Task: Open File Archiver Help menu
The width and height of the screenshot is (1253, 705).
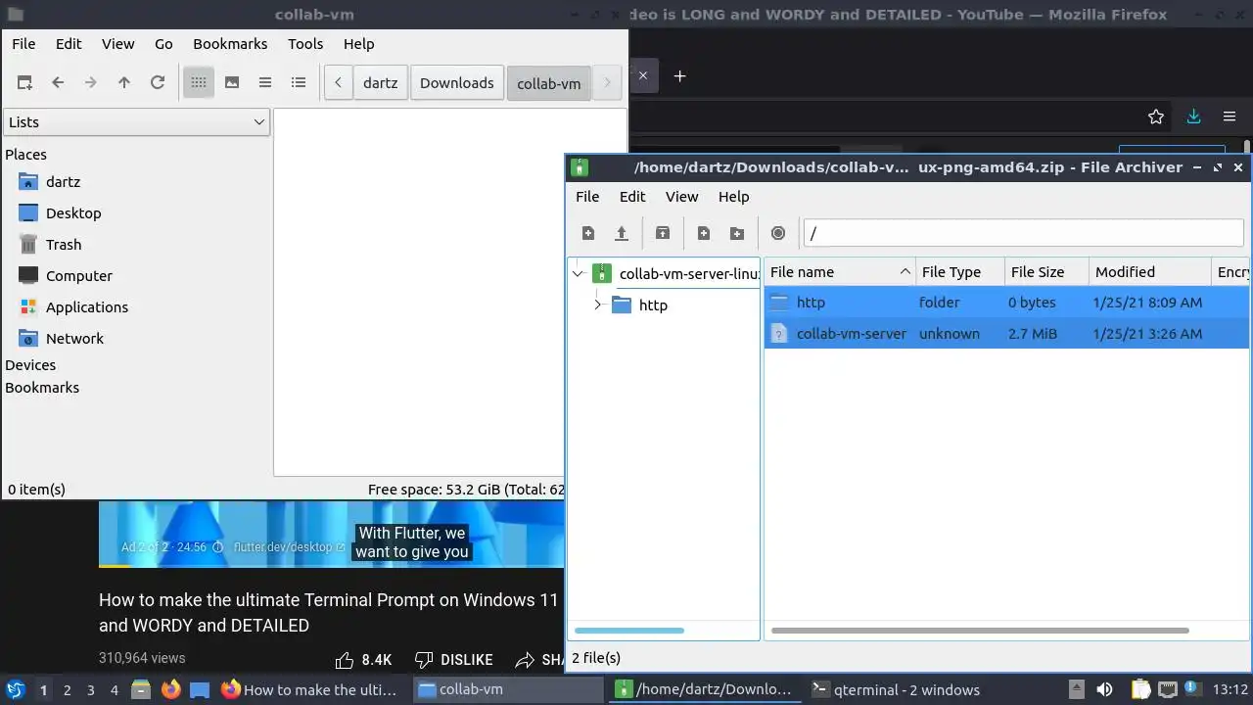Action: 733,197
